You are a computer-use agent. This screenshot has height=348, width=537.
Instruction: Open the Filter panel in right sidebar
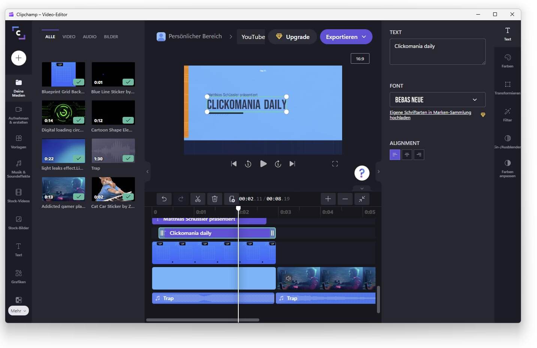point(507,115)
